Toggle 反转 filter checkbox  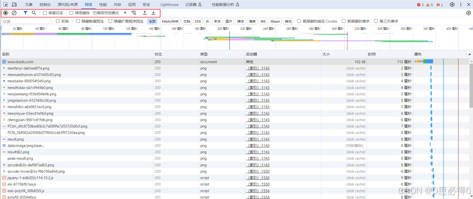pos(57,21)
